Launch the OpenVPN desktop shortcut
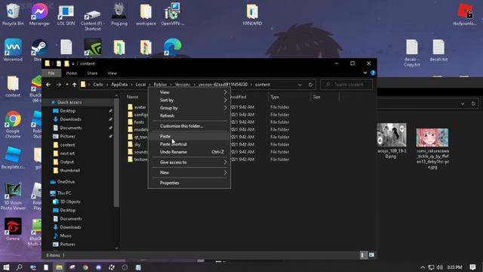483x272 pixels. pyautogui.click(x=173, y=14)
